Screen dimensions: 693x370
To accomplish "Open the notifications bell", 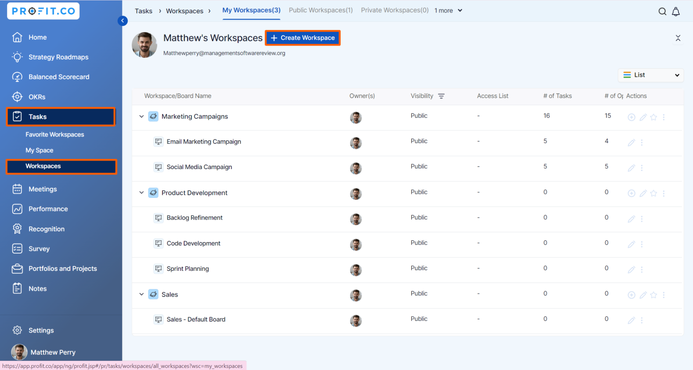I will [676, 11].
